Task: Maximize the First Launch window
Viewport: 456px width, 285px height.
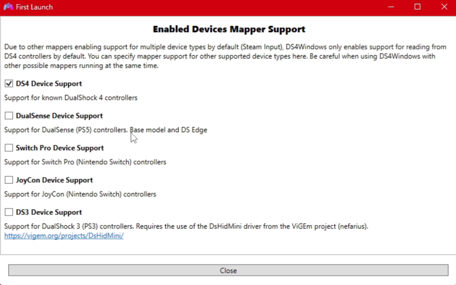Action: pos(417,6)
